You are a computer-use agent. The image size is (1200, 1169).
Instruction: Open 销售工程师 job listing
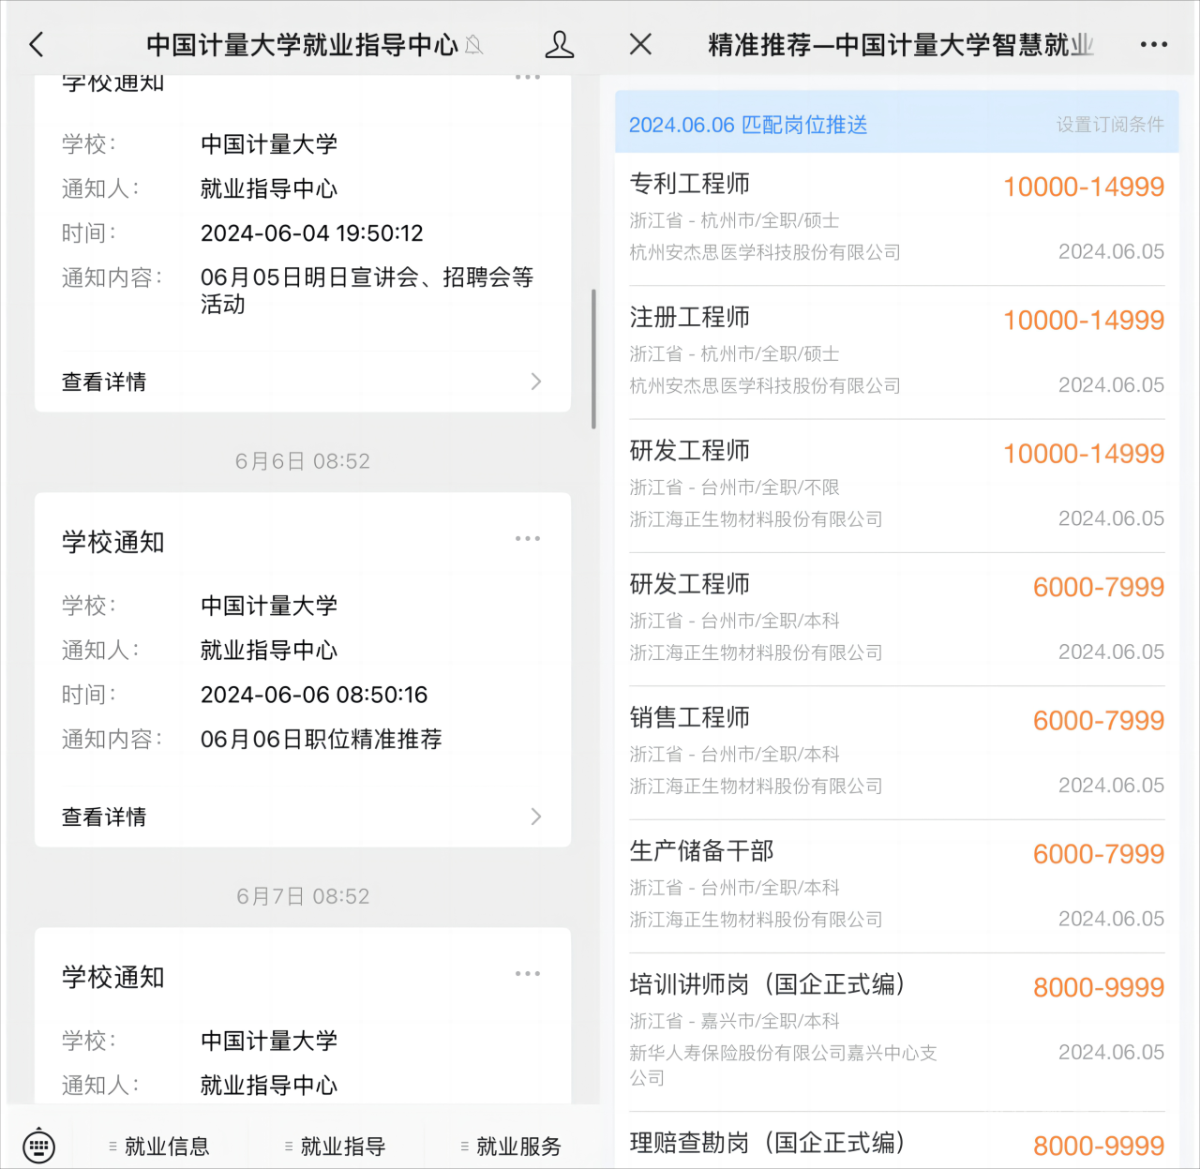(x=896, y=753)
